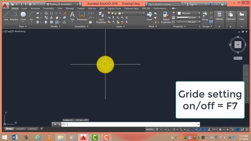Toggle the grid display in status bar
The image size is (251, 141).
(x=157, y=129)
